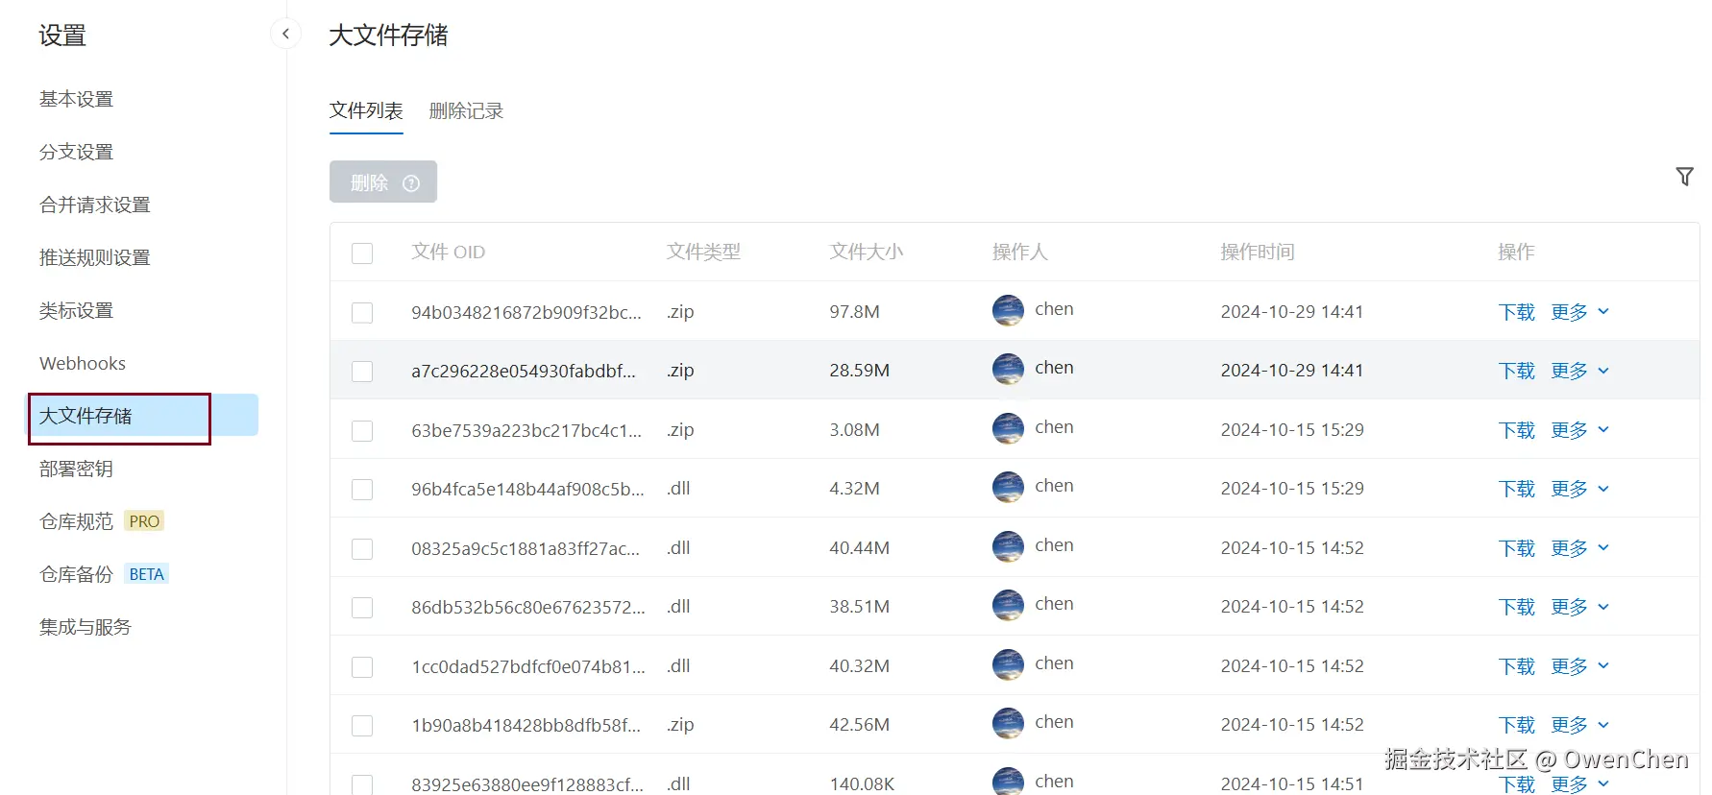The width and height of the screenshot is (1712, 795).
Task: Click chen's avatar in the 4.32M row
Action: pos(1008,487)
